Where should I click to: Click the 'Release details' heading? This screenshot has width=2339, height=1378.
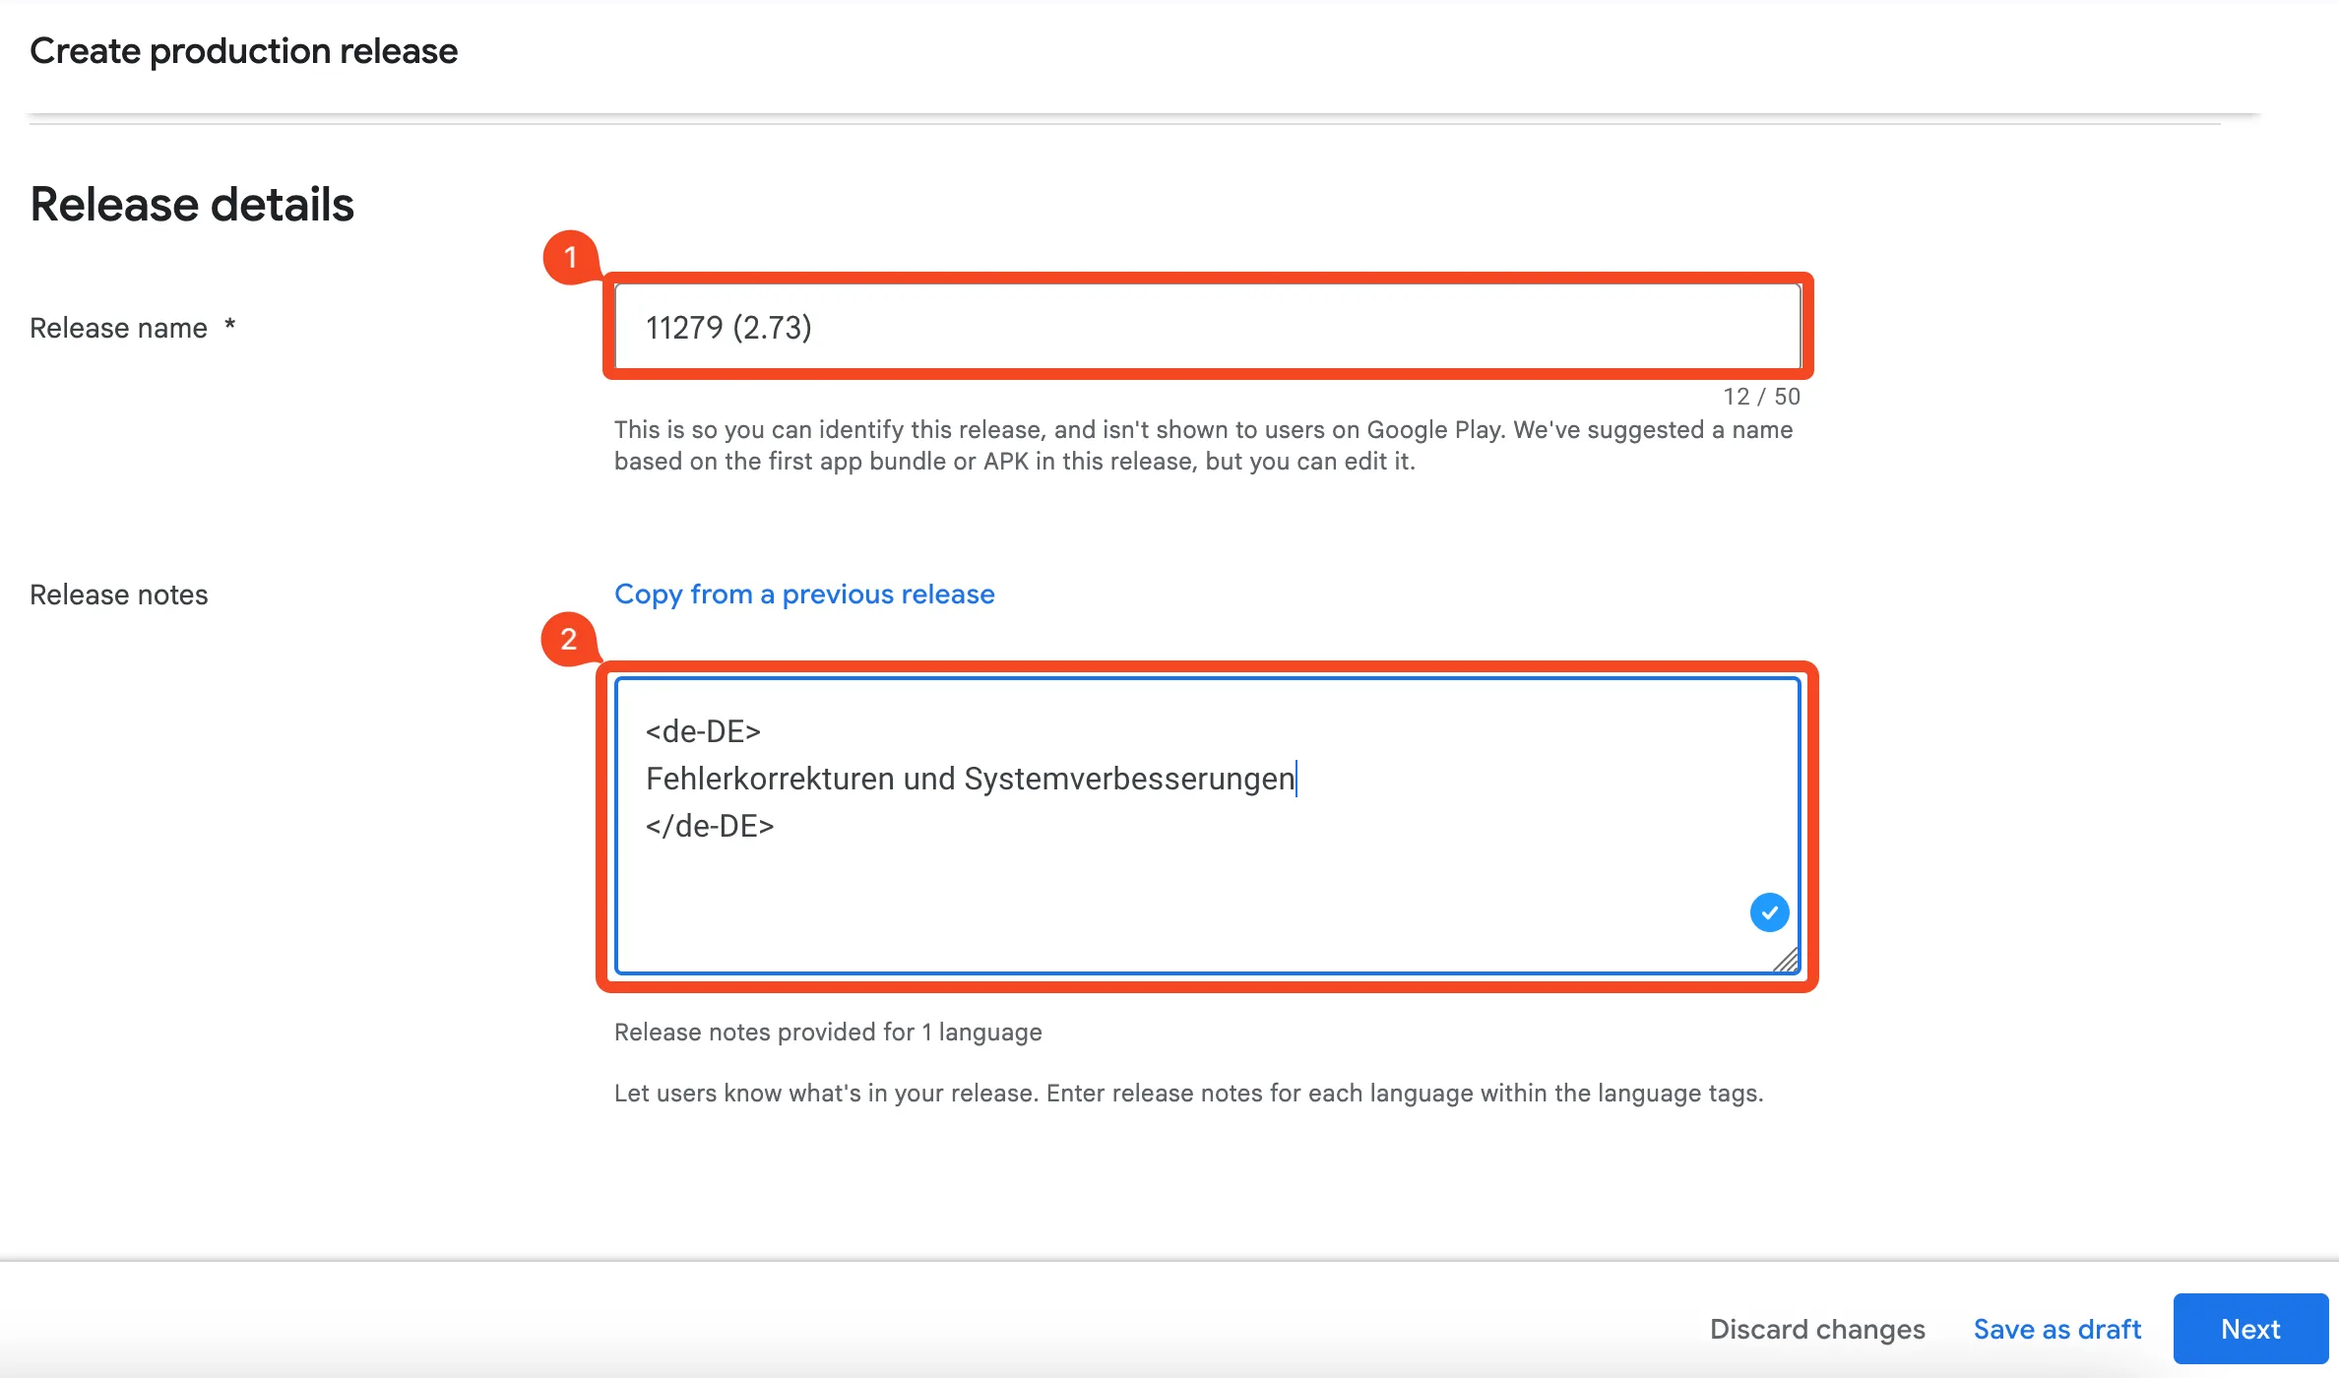coord(192,205)
